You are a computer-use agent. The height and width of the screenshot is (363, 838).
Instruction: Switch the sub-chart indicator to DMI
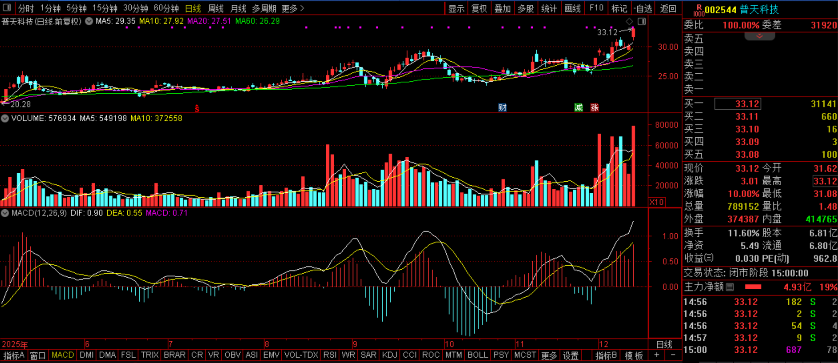[x=87, y=355]
